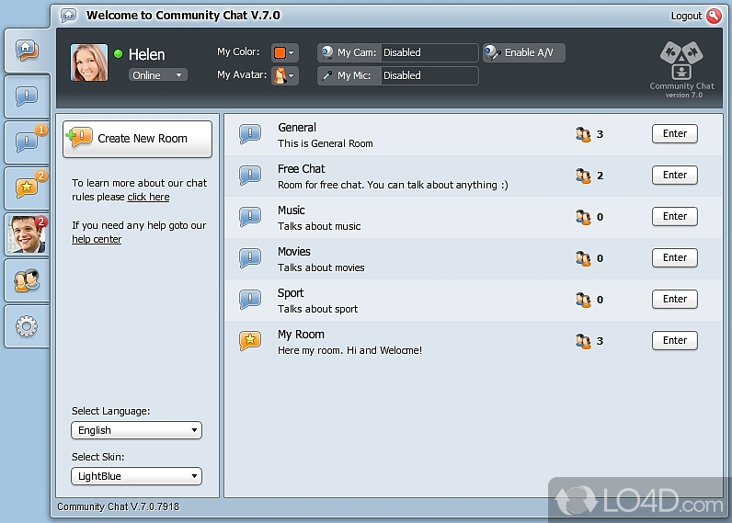Screen dimensions: 732x523
Task: Click the users icon in General row
Action: (x=583, y=134)
